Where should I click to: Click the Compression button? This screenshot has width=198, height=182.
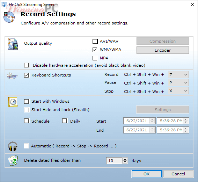tap(163, 41)
